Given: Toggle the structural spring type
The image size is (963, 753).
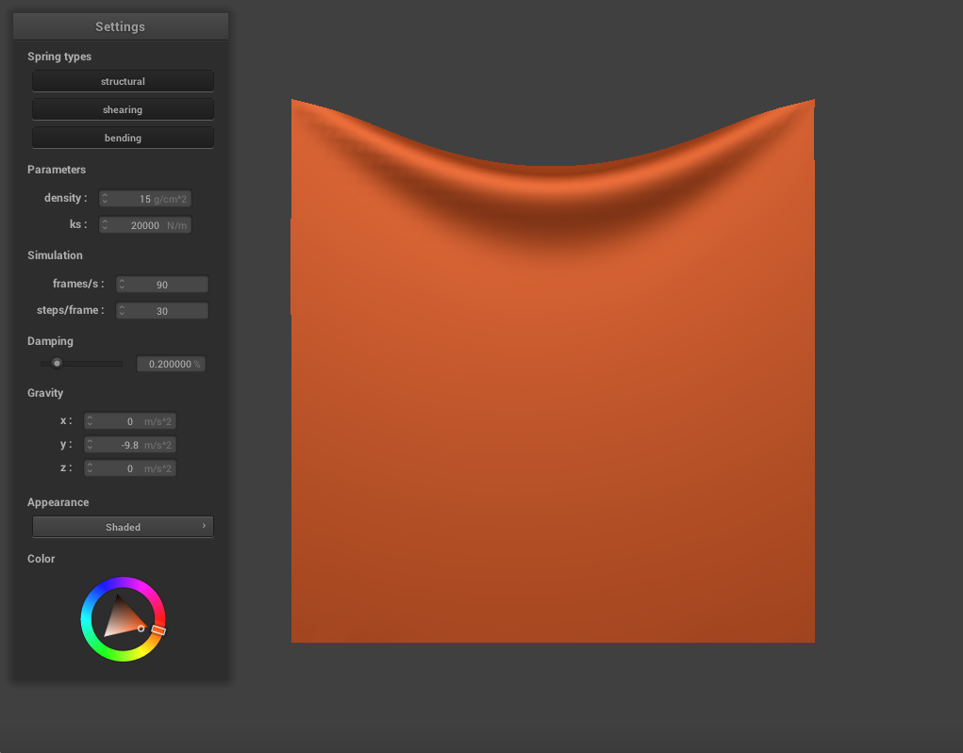Looking at the screenshot, I should coord(123,81).
